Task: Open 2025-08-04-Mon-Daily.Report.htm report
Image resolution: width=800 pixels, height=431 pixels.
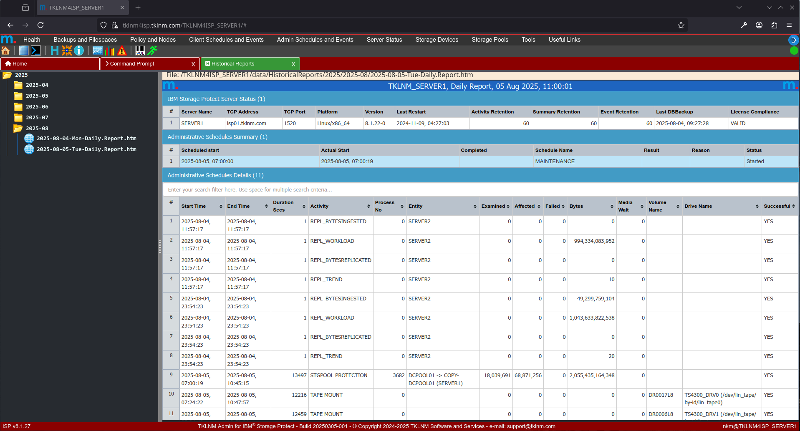Action: 86,139
